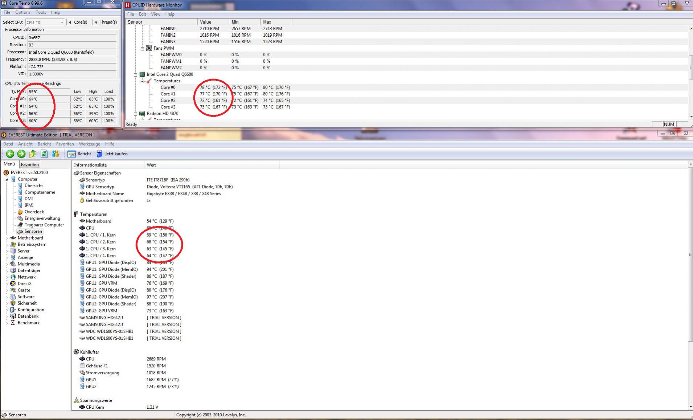
Task: Open the View menu in HWMonitor
Action: click(156, 14)
